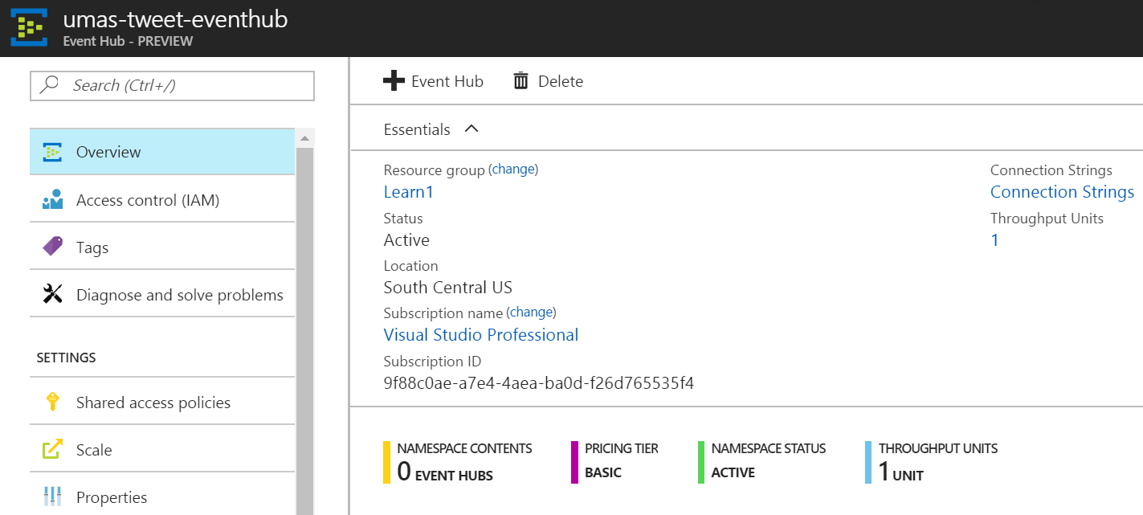Click the Scale arrow icon
The width and height of the screenshot is (1143, 515).
point(52,449)
